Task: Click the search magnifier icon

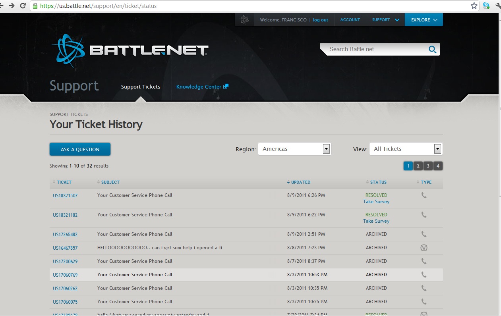Action: [x=432, y=49]
